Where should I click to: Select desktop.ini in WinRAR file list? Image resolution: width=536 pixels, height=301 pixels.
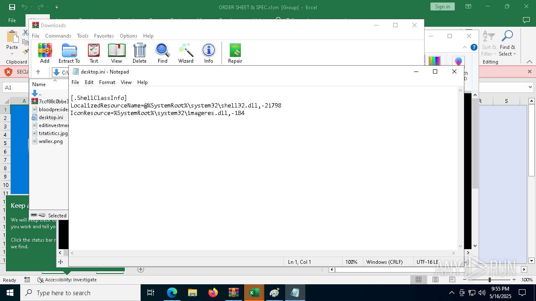51,117
